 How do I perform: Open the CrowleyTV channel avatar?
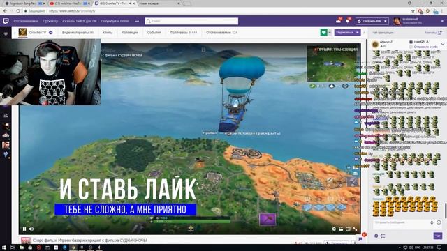[23, 33]
